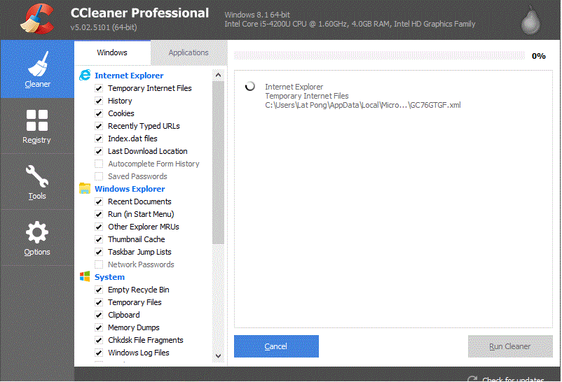Click the Internet Explorer category icon

click(85, 75)
